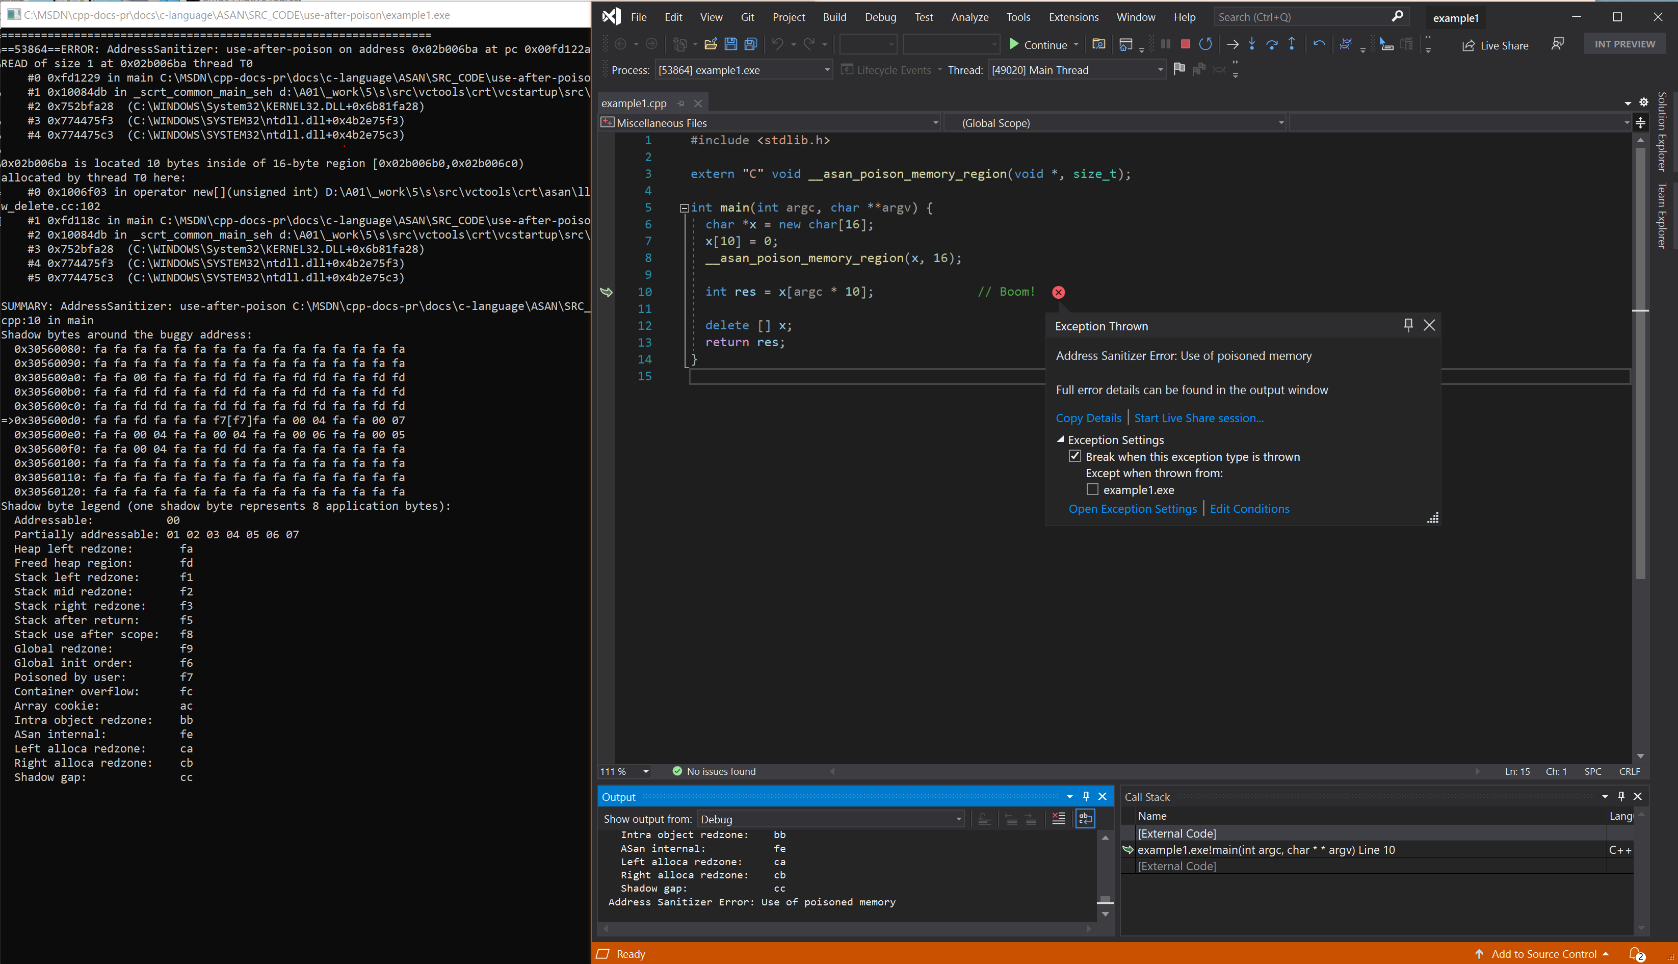Click the Start Live Share session link

pyautogui.click(x=1197, y=418)
